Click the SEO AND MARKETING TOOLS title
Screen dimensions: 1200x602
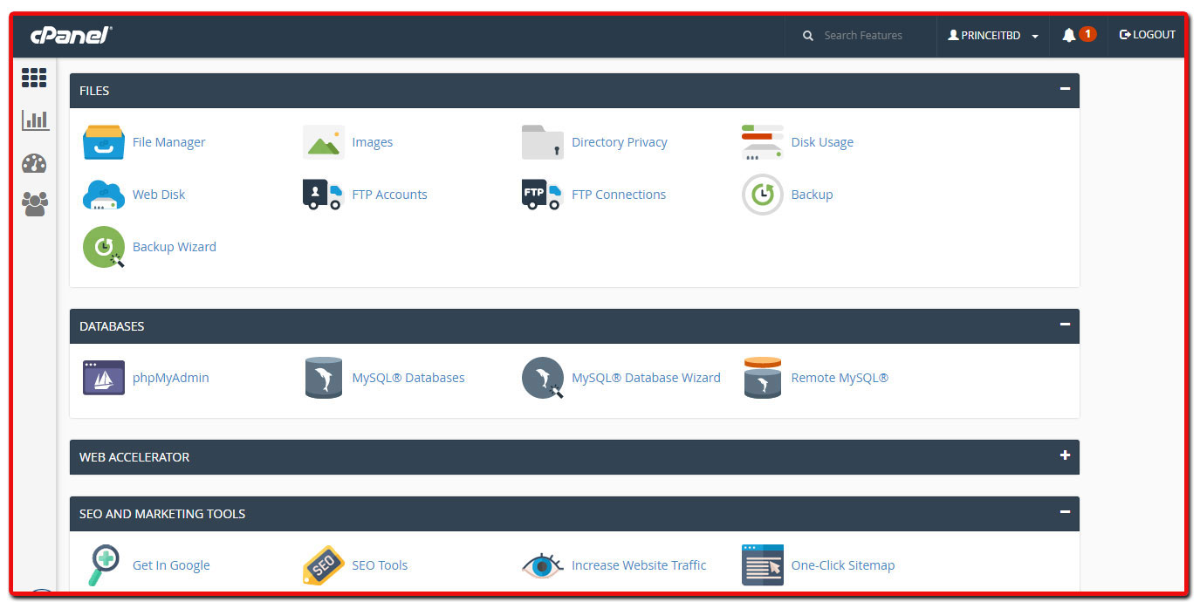(x=162, y=514)
